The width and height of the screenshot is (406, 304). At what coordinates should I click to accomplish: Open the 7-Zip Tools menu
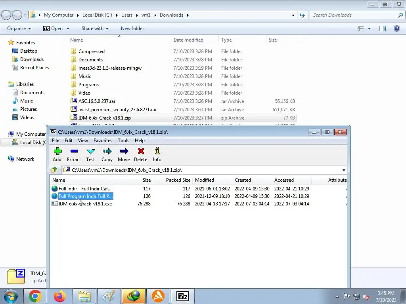pos(123,141)
